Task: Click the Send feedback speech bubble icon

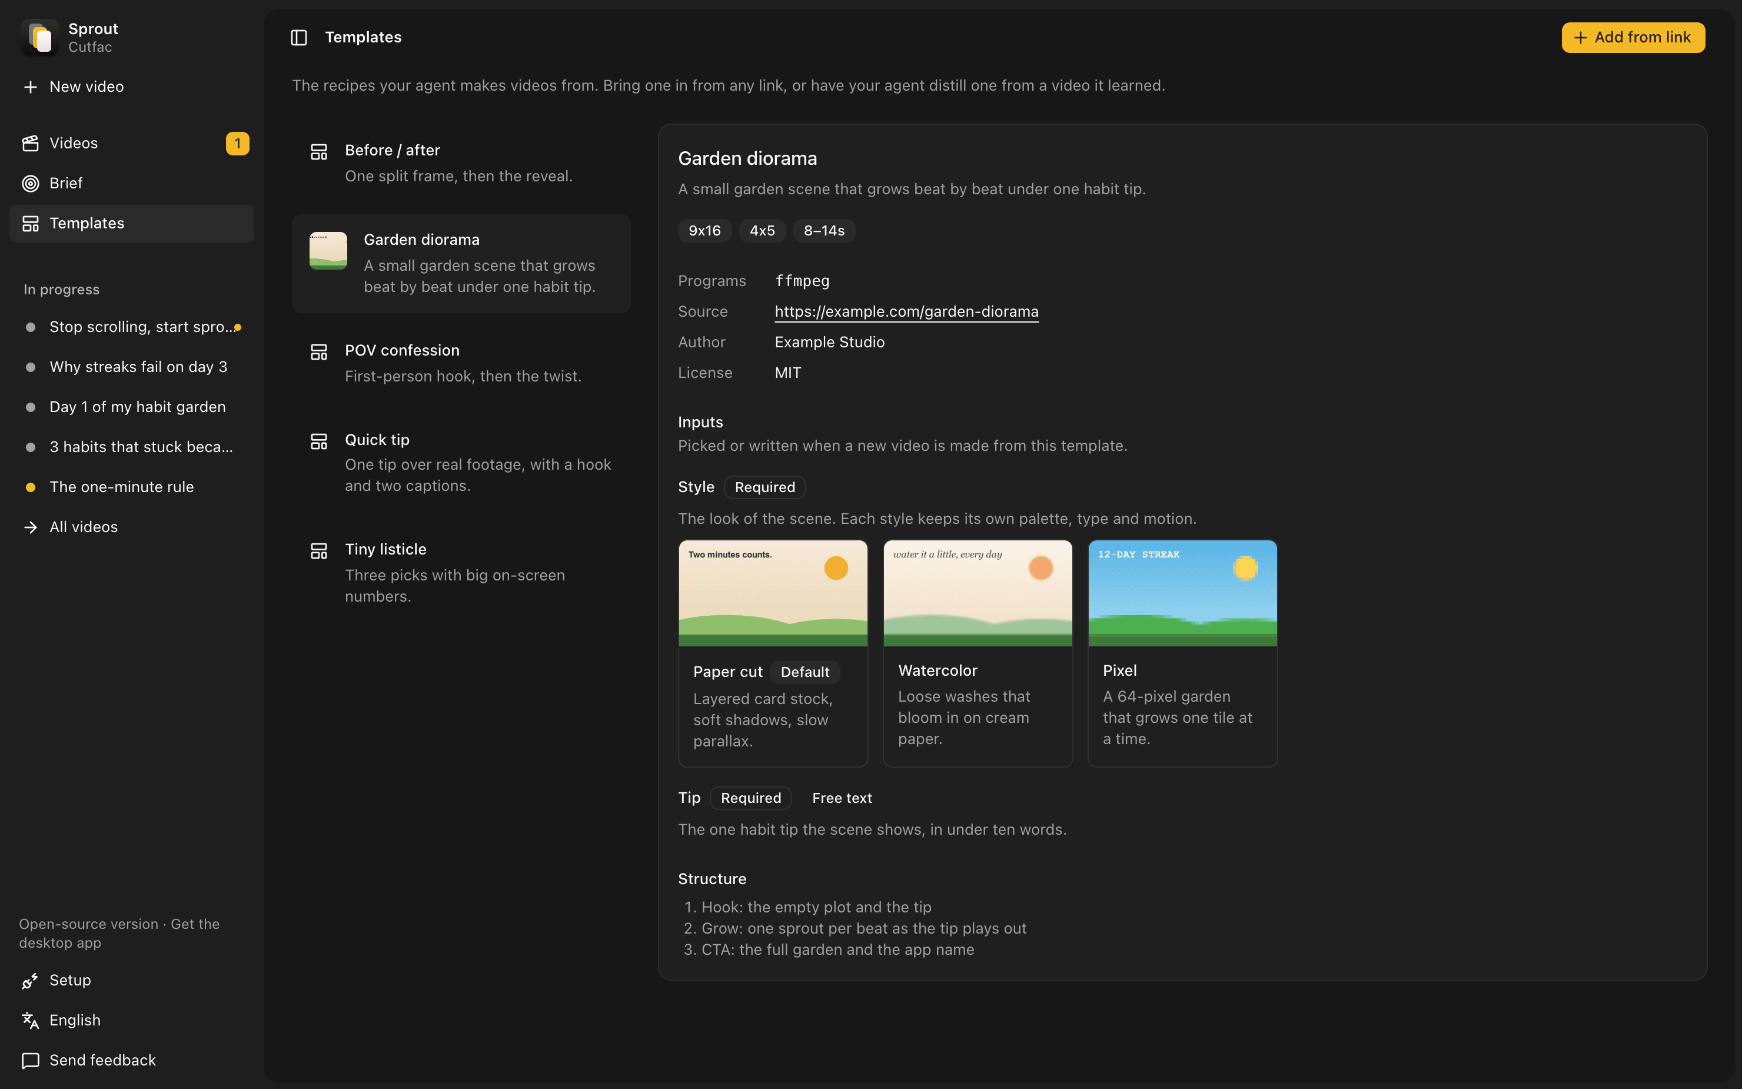Action: (30, 1061)
